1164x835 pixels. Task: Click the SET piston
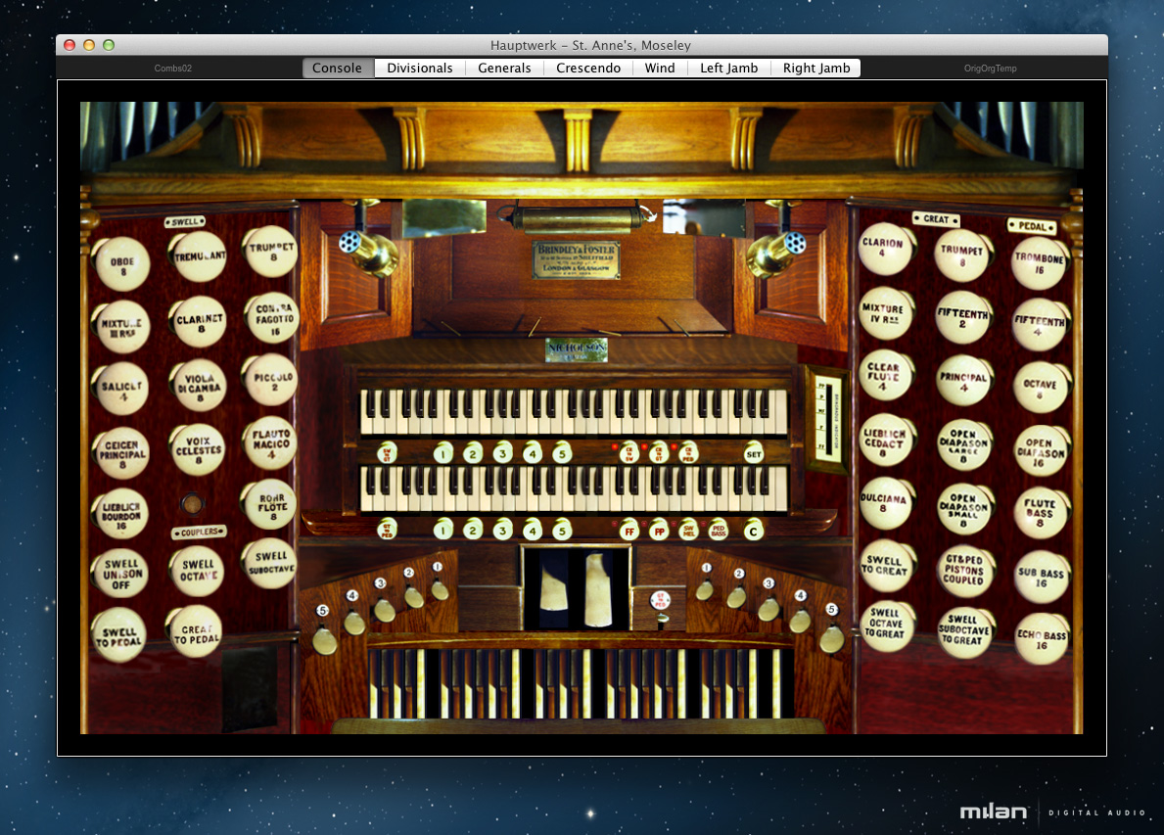pos(754,453)
